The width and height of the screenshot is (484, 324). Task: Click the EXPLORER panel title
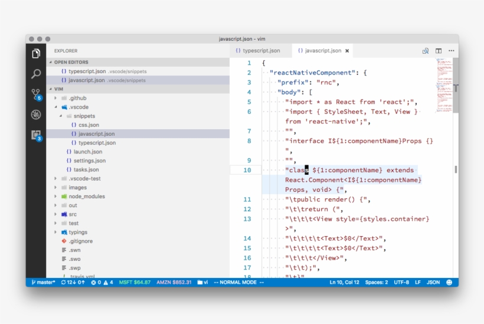[66, 51]
